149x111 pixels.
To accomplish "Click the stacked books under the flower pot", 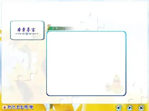I will point(118,90).
